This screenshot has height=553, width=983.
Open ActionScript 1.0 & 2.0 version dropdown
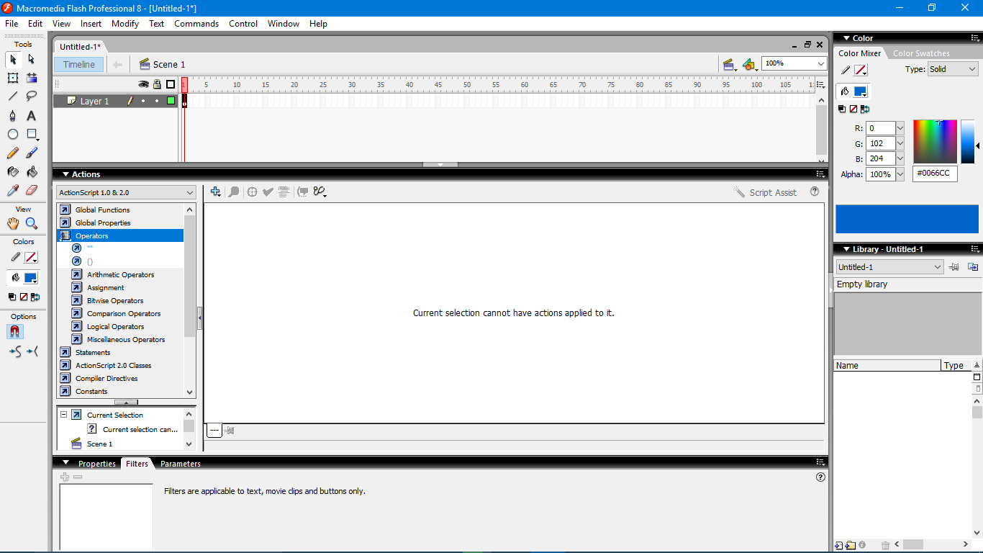[126, 192]
